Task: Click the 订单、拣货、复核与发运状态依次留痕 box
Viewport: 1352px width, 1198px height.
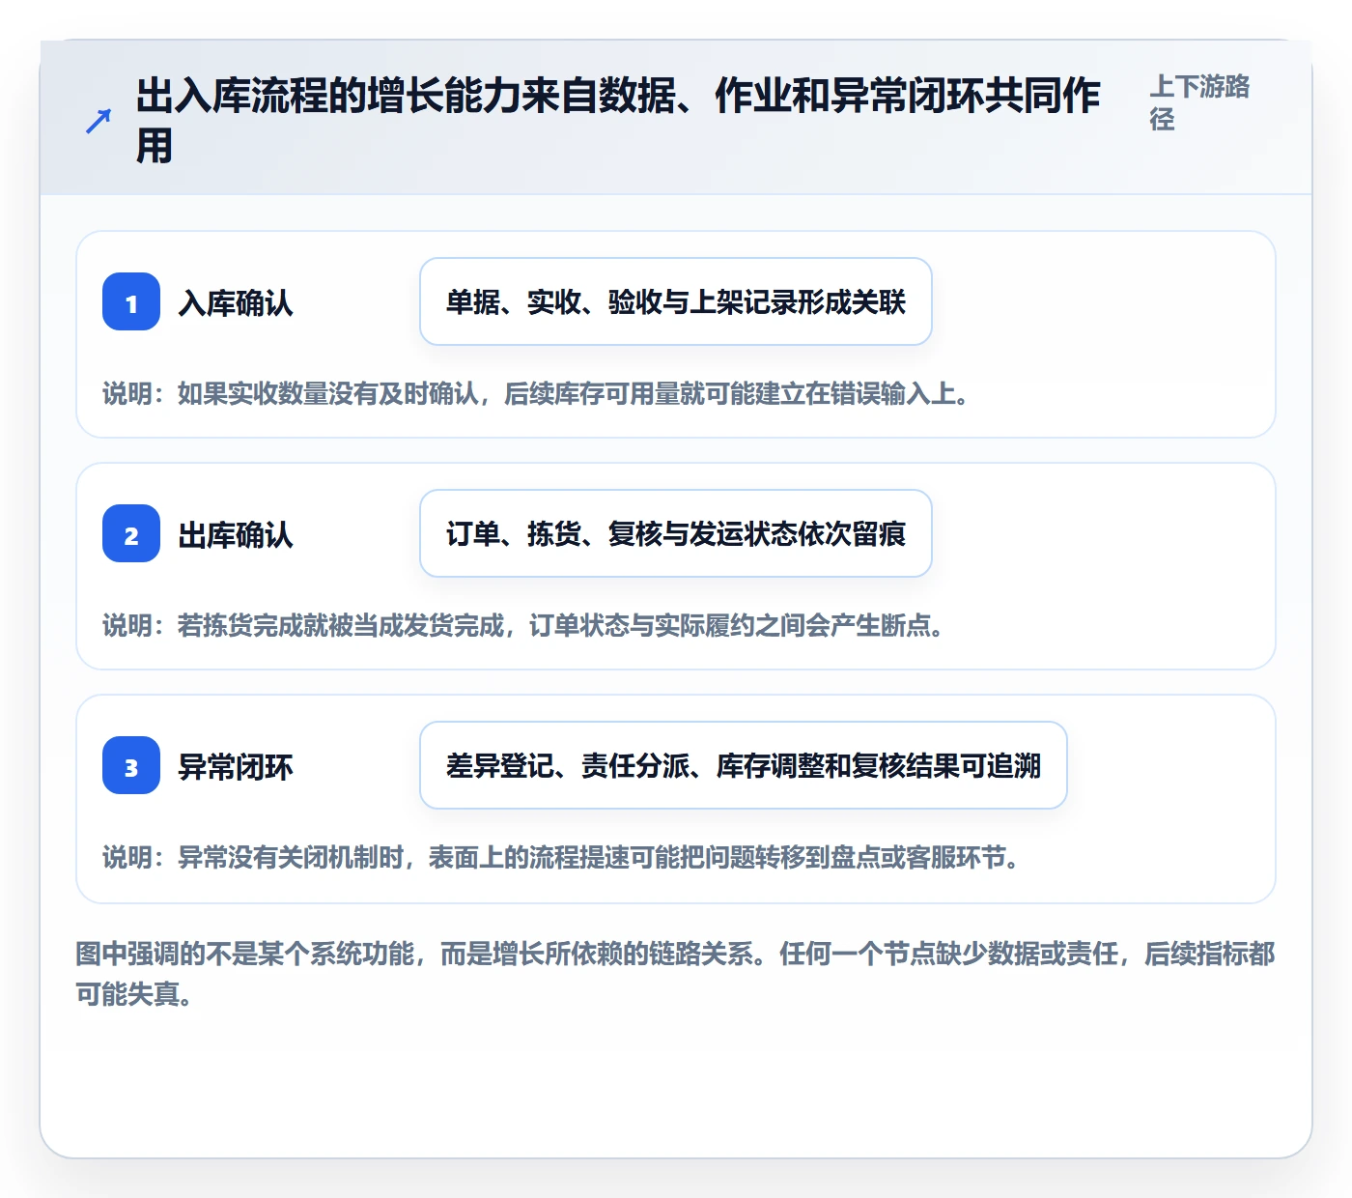Action: [x=676, y=533]
